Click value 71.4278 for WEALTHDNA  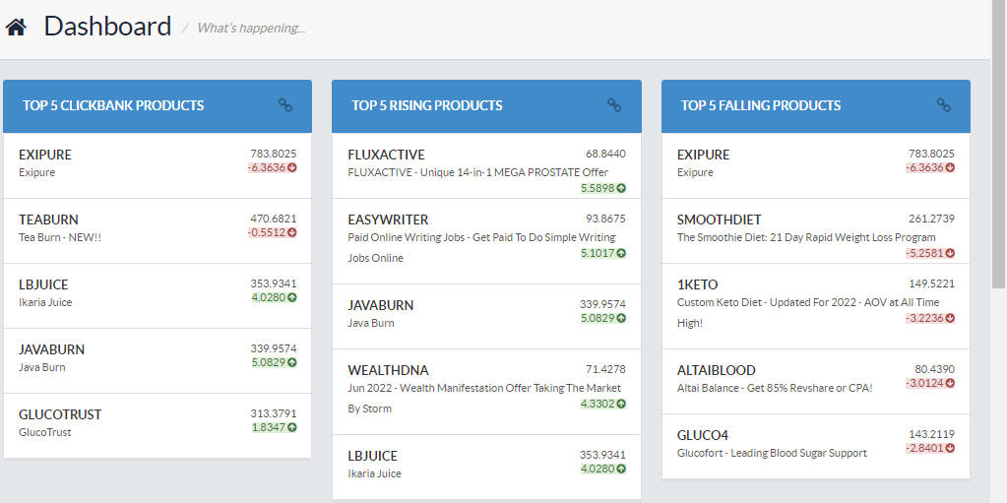click(605, 369)
